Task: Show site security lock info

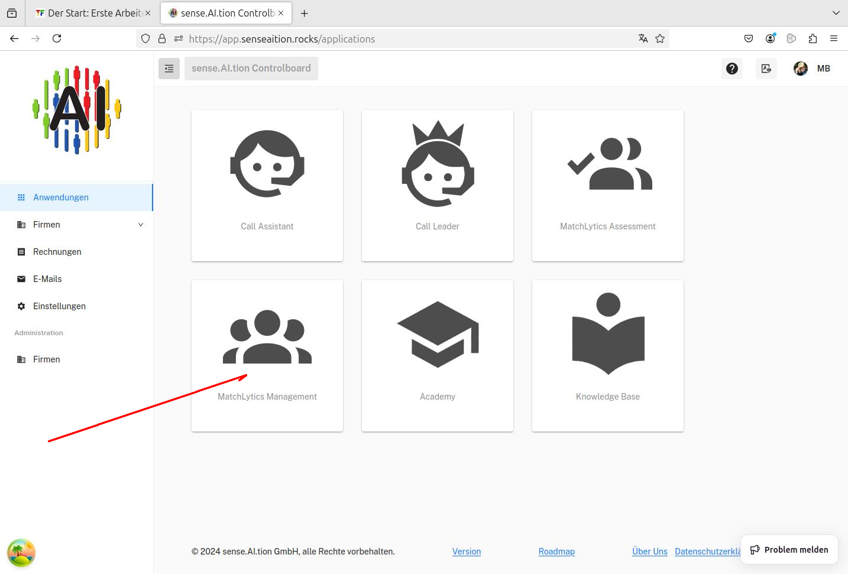Action: point(162,38)
